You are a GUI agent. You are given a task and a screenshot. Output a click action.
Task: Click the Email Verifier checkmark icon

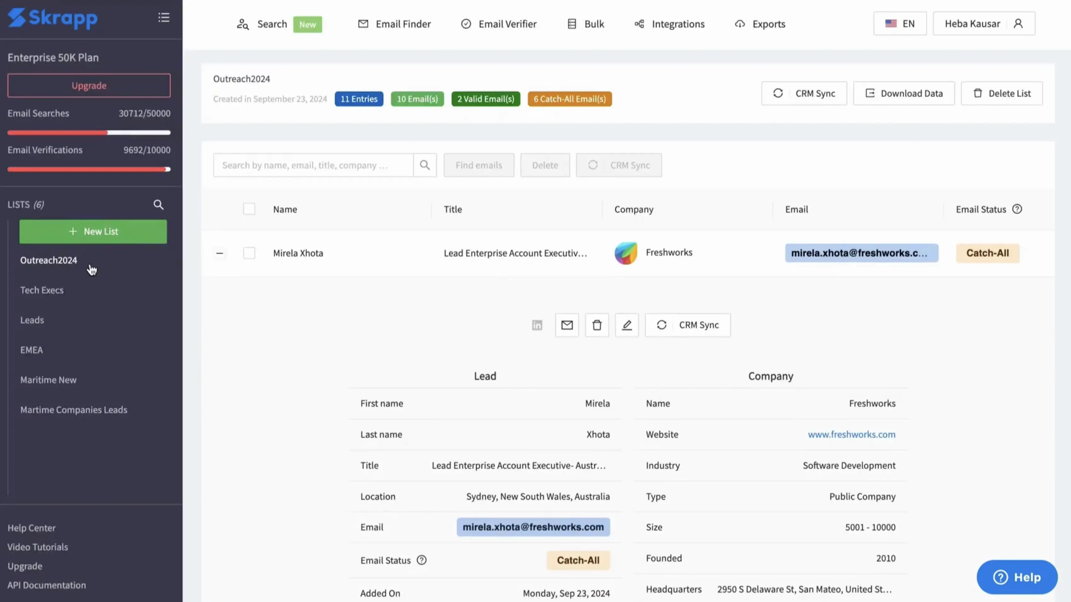466,24
